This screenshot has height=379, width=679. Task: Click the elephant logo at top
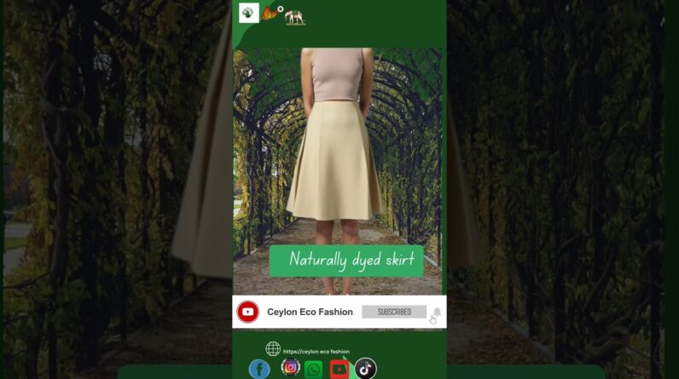[x=295, y=17]
